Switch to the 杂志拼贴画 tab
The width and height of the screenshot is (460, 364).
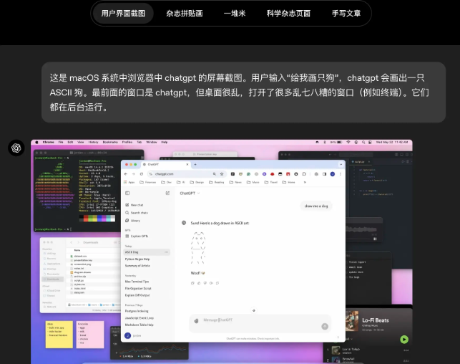[184, 13]
